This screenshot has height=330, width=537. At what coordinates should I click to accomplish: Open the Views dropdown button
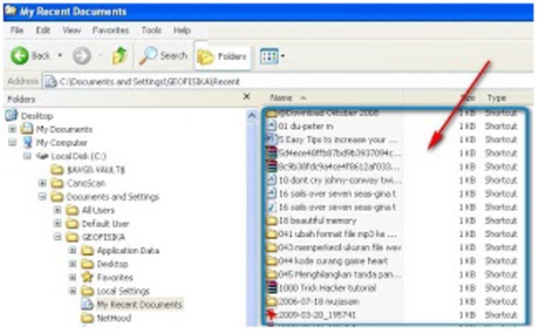pyautogui.click(x=273, y=55)
